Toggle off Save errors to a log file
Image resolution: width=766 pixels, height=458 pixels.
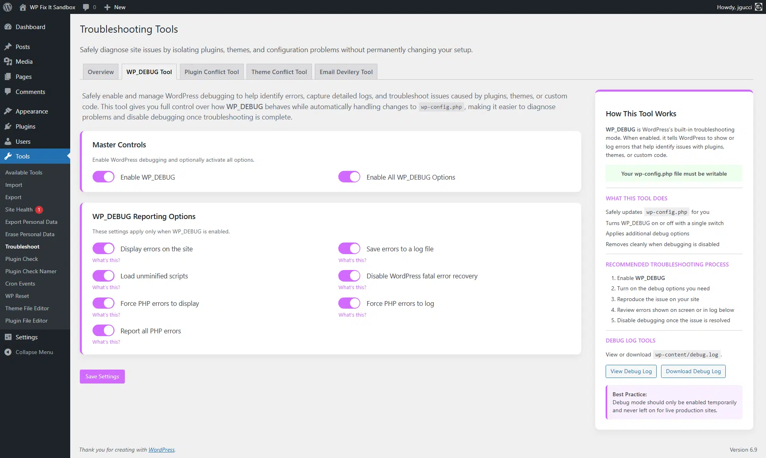(349, 249)
